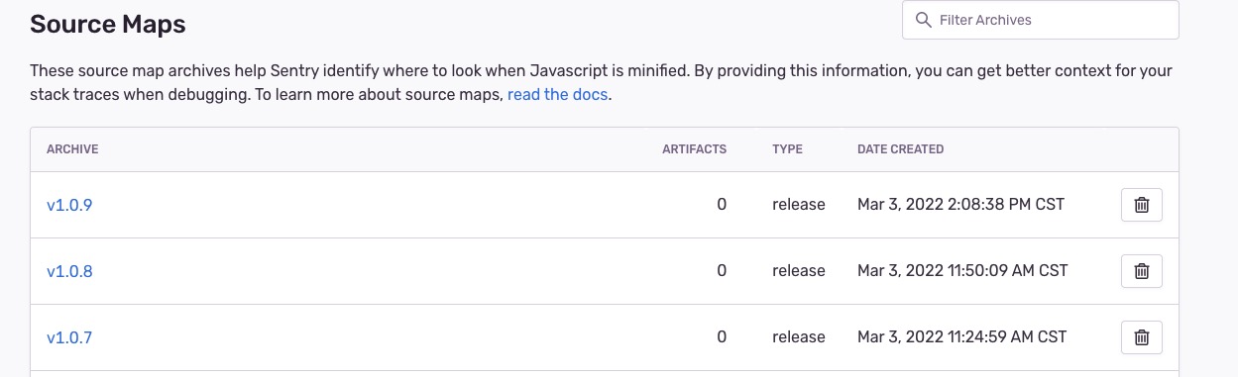Click the ARTIFACTS column header
Screen dimensions: 1238x377
click(694, 149)
